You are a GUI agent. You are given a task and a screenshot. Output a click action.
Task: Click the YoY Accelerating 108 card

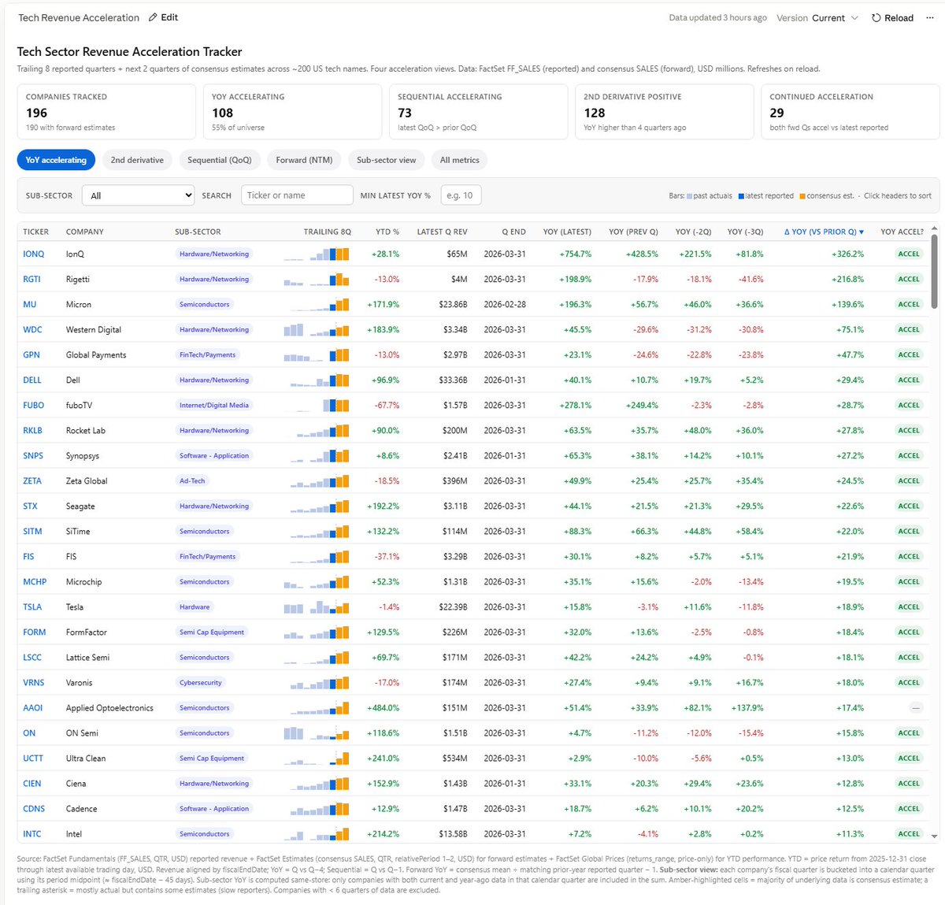(292, 112)
